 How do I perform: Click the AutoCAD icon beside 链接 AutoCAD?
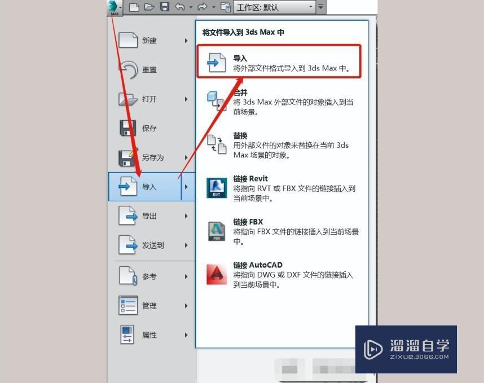click(x=215, y=273)
